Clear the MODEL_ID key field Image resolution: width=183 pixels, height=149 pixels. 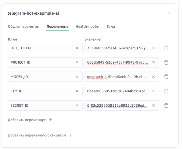tap(77, 77)
